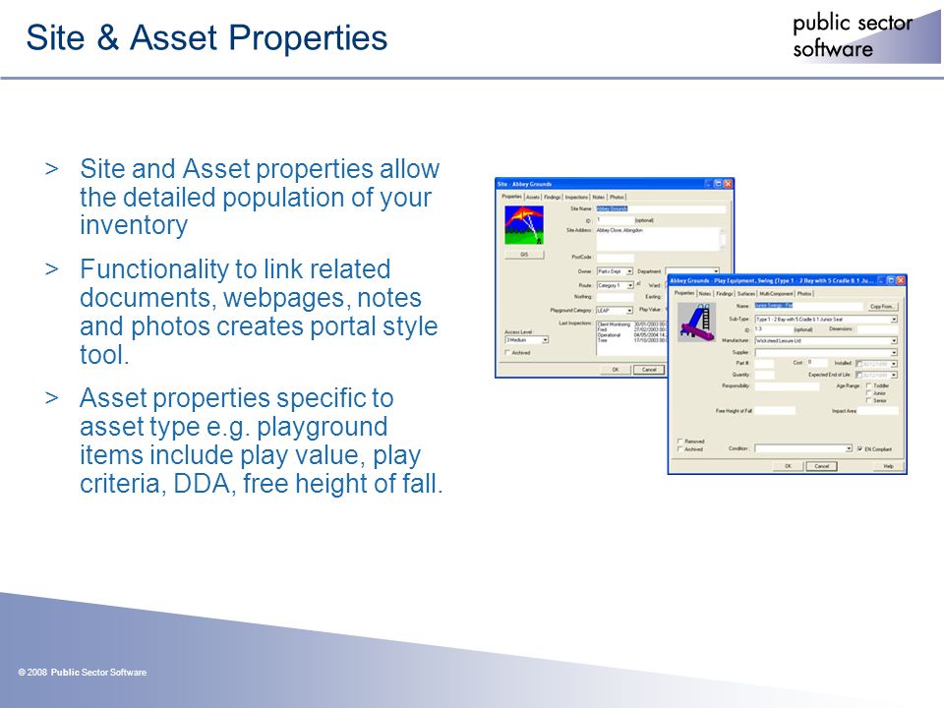
Task: Click the playground slide image in the Play Equipment window
Action: coord(696,323)
